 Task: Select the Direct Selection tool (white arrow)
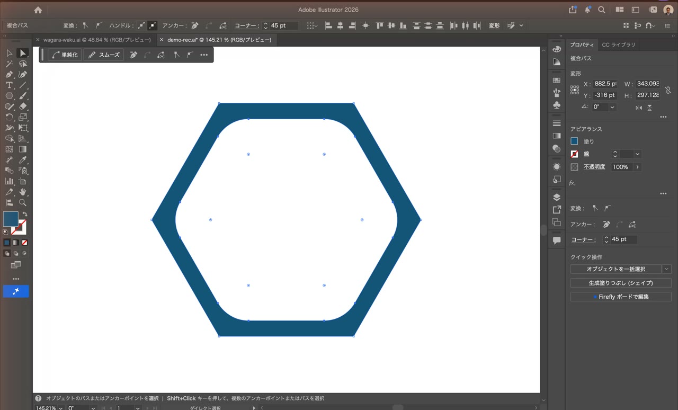pos(23,53)
